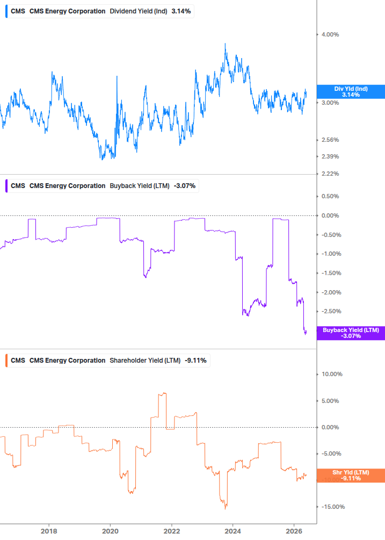Image resolution: width=385 pixels, height=540 pixels.
Task: Click the 2022 label on the time axis
Action: point(172,531)
